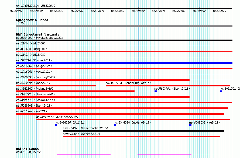
Task: Click the thick blue nsv575714 bar
Action: coord(124,63)
